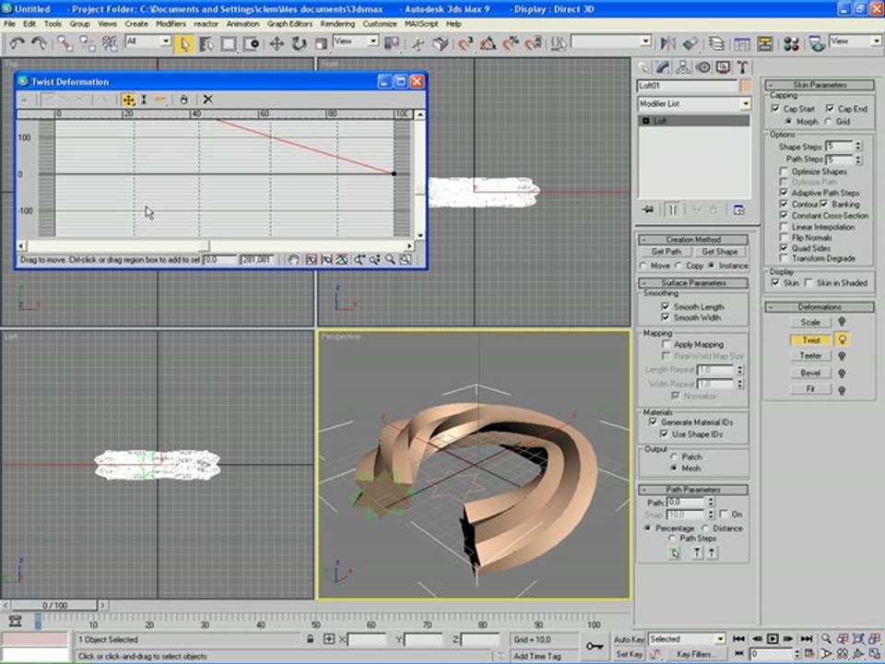Toggle the Adaptive Path Steps checkbox
The width and height of the screenshot is (885, 664).
pos(784,193)
